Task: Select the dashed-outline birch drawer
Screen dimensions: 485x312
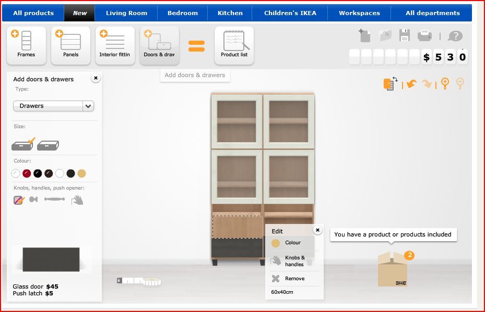Action: tap(237, 227)
